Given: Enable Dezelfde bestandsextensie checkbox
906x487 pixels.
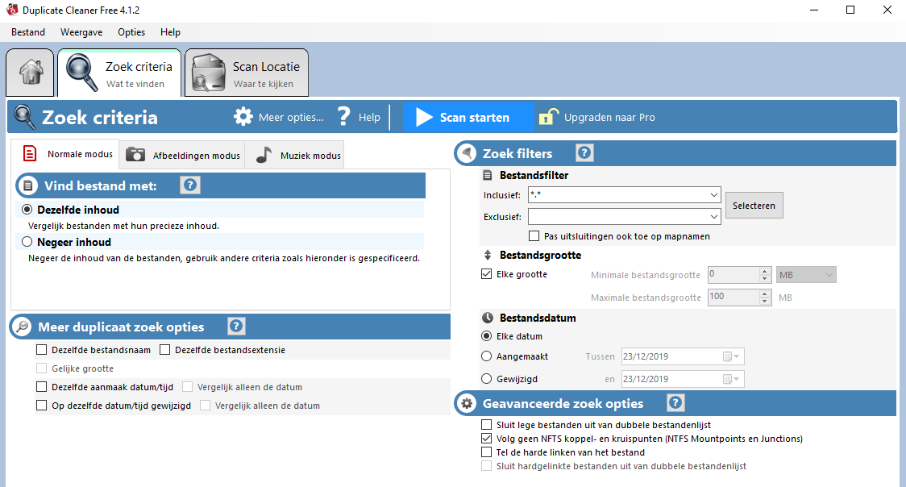Looking at the screenshot, I should (x=165, y=349).
